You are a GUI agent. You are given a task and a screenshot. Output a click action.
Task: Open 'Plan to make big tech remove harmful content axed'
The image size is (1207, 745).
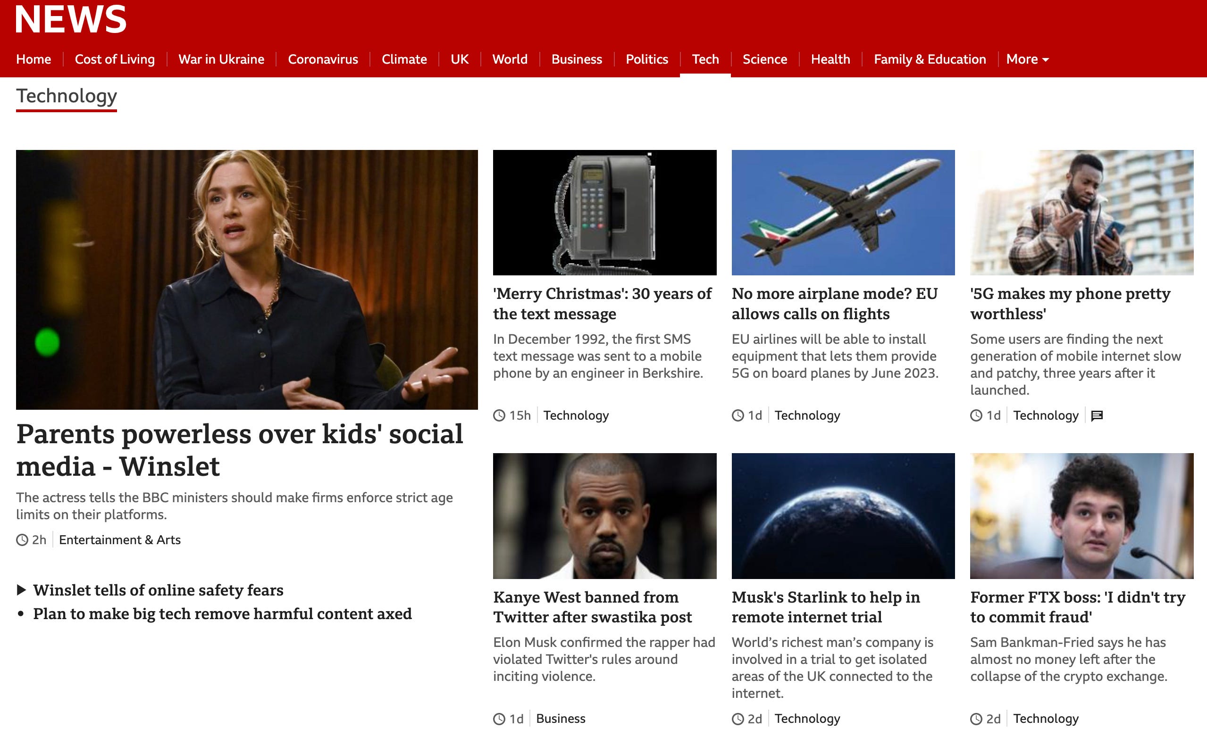(222, 614)
